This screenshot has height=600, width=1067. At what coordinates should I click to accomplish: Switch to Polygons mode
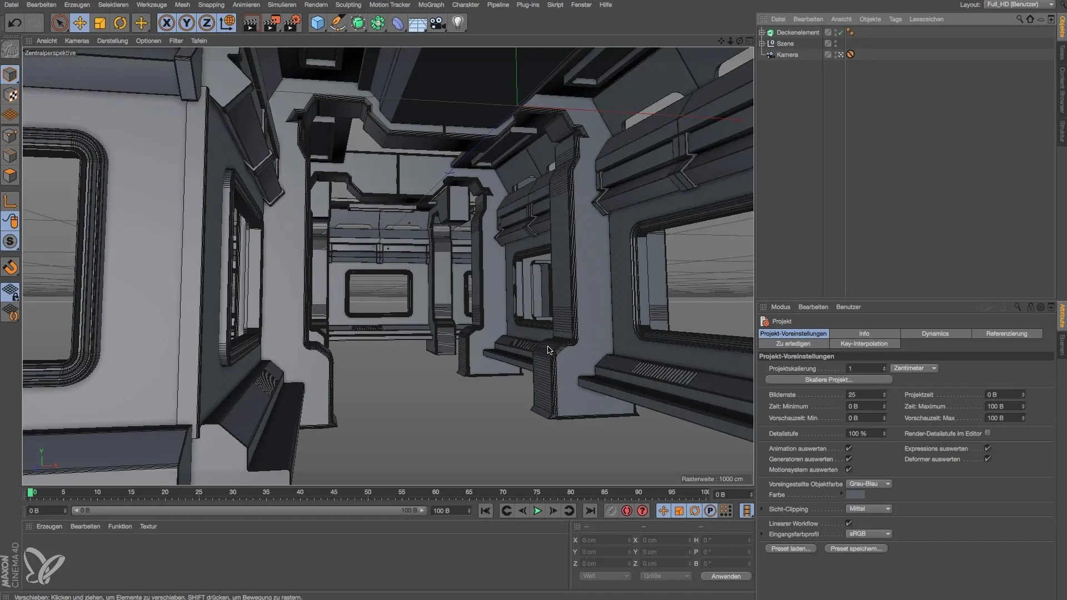10,176
